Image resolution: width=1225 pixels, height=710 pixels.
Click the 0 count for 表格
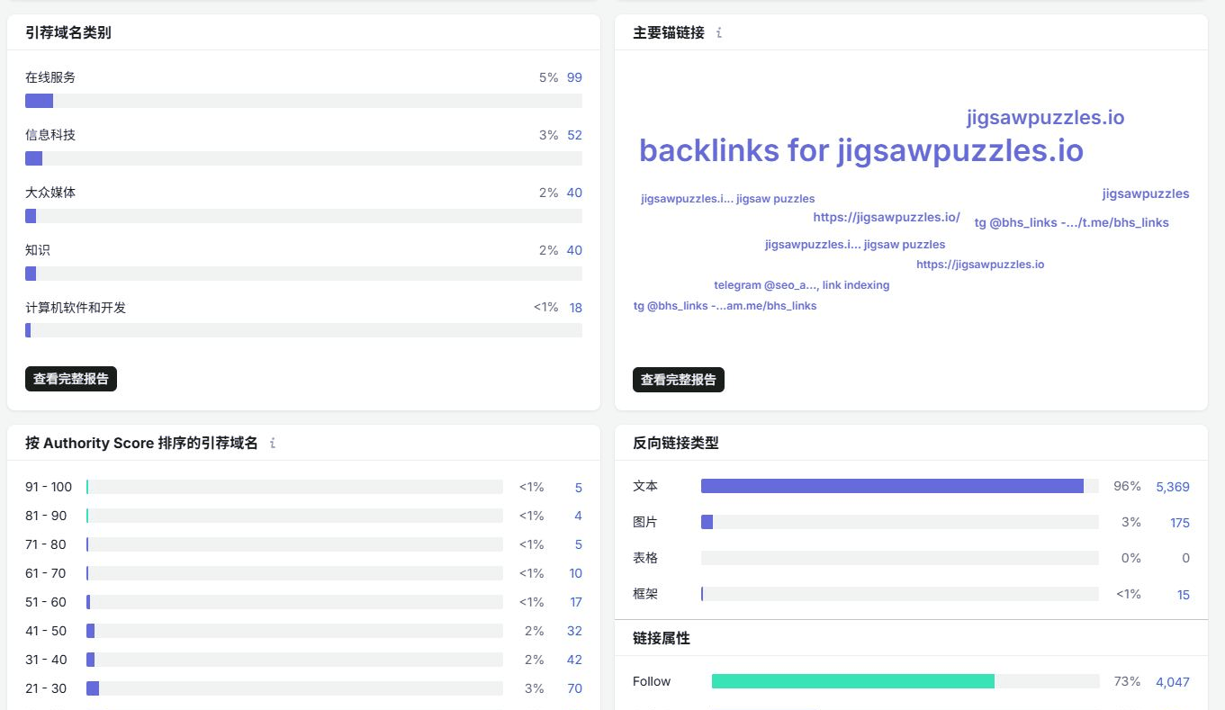click(x=1185, y=558)
